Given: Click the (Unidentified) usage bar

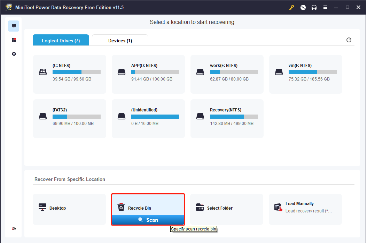Looking at the screenshot, I should point(155,117).
